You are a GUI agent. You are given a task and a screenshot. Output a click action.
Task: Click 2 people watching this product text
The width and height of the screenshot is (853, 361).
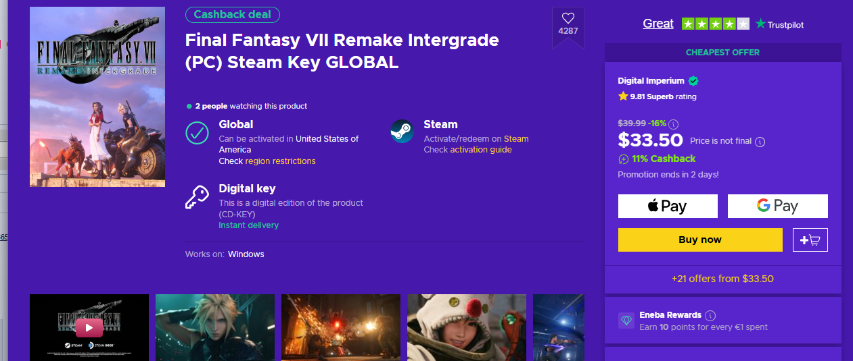pyautogui.click(x=251, y=106)
